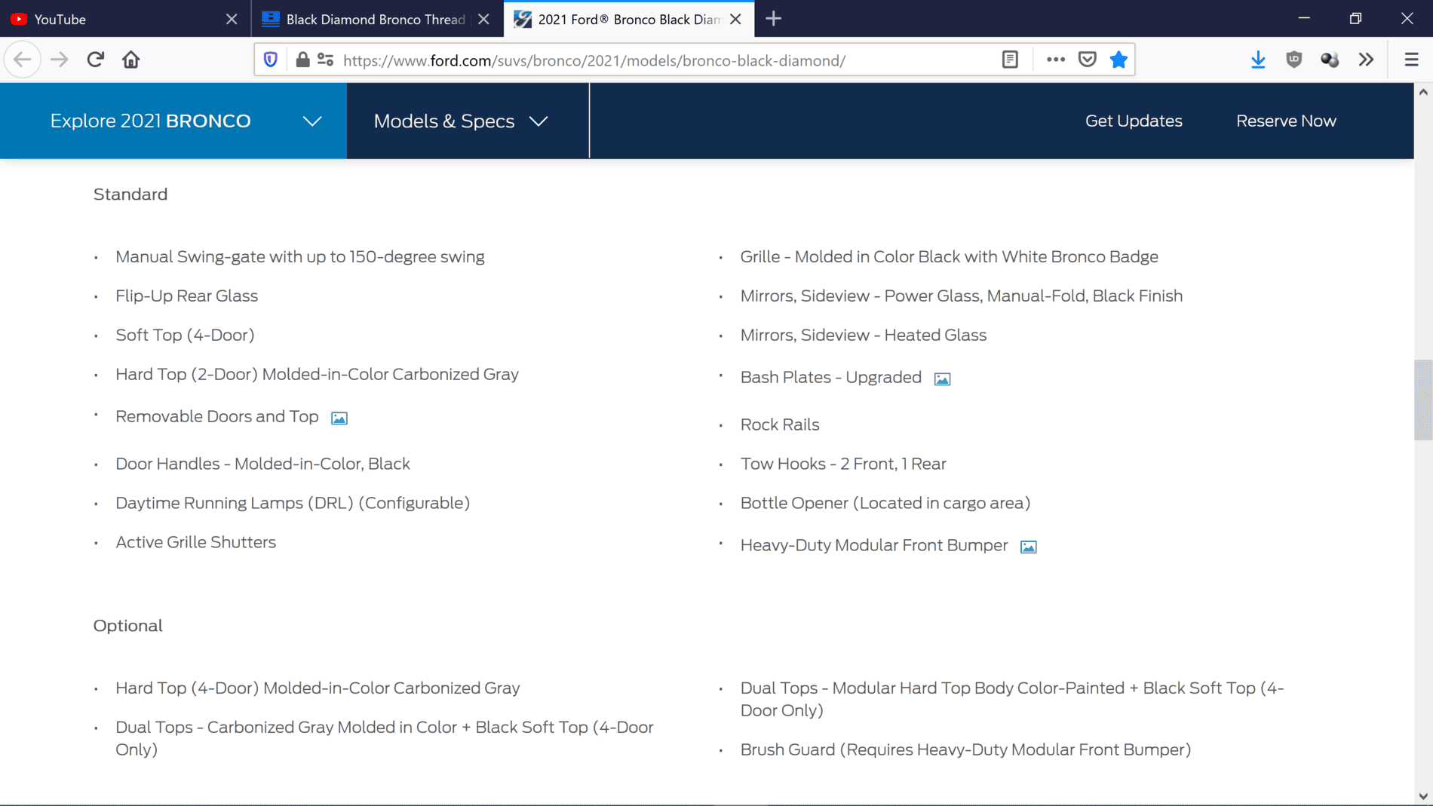Click 'Heavy-Duty Modular Front Bumper' text
This screenshot has height=806, width=1433.
[x=873, y=546]
